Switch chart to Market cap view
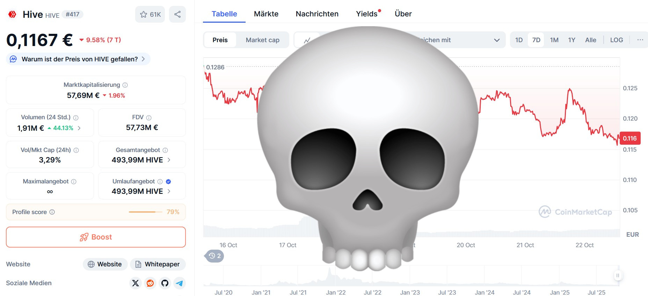The height and width of the screenshot is (296, 648). [262, 40]
